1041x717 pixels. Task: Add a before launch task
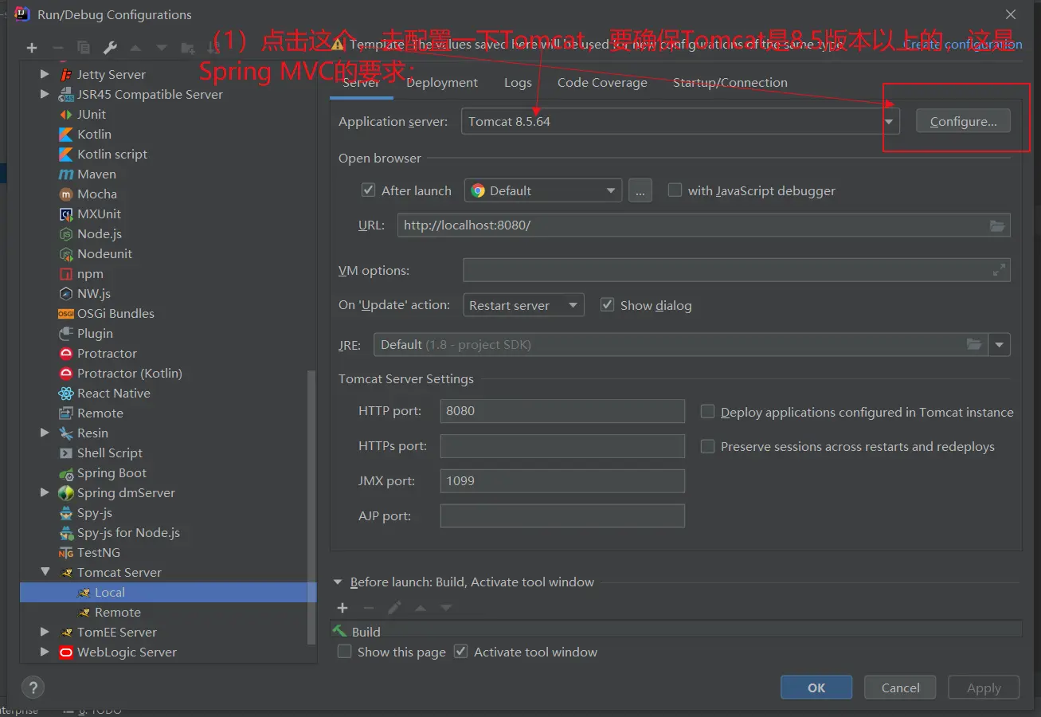pos(342,608)
